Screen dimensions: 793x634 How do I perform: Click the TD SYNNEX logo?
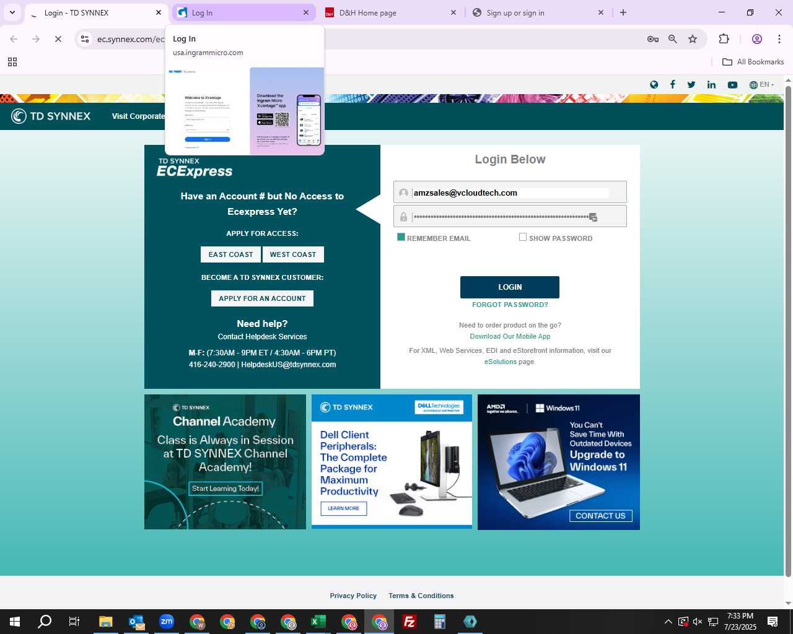51,116
